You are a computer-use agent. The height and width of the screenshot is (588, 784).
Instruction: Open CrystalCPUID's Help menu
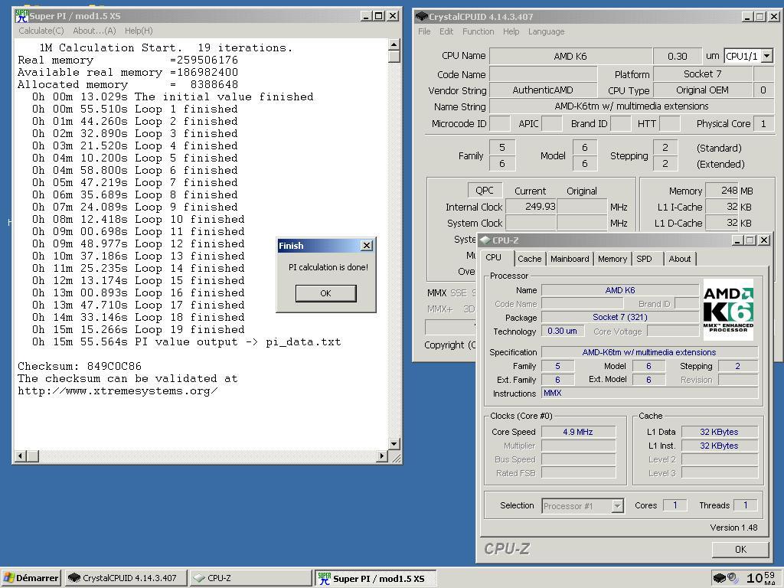coord(511,31)
